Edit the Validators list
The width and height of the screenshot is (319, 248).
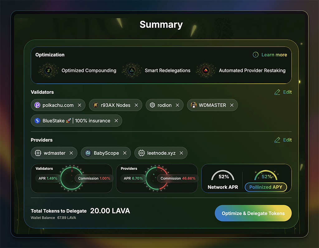click(x=287, y=92)
